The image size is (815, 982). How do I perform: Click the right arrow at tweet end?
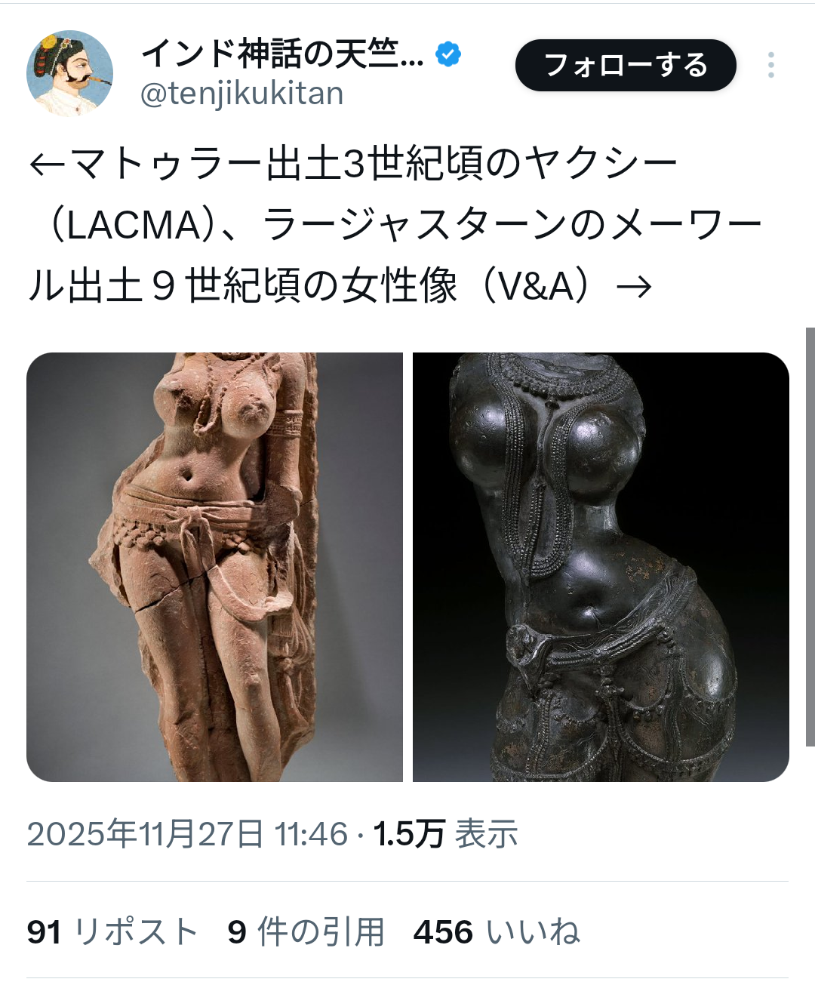tap(634, 287)
